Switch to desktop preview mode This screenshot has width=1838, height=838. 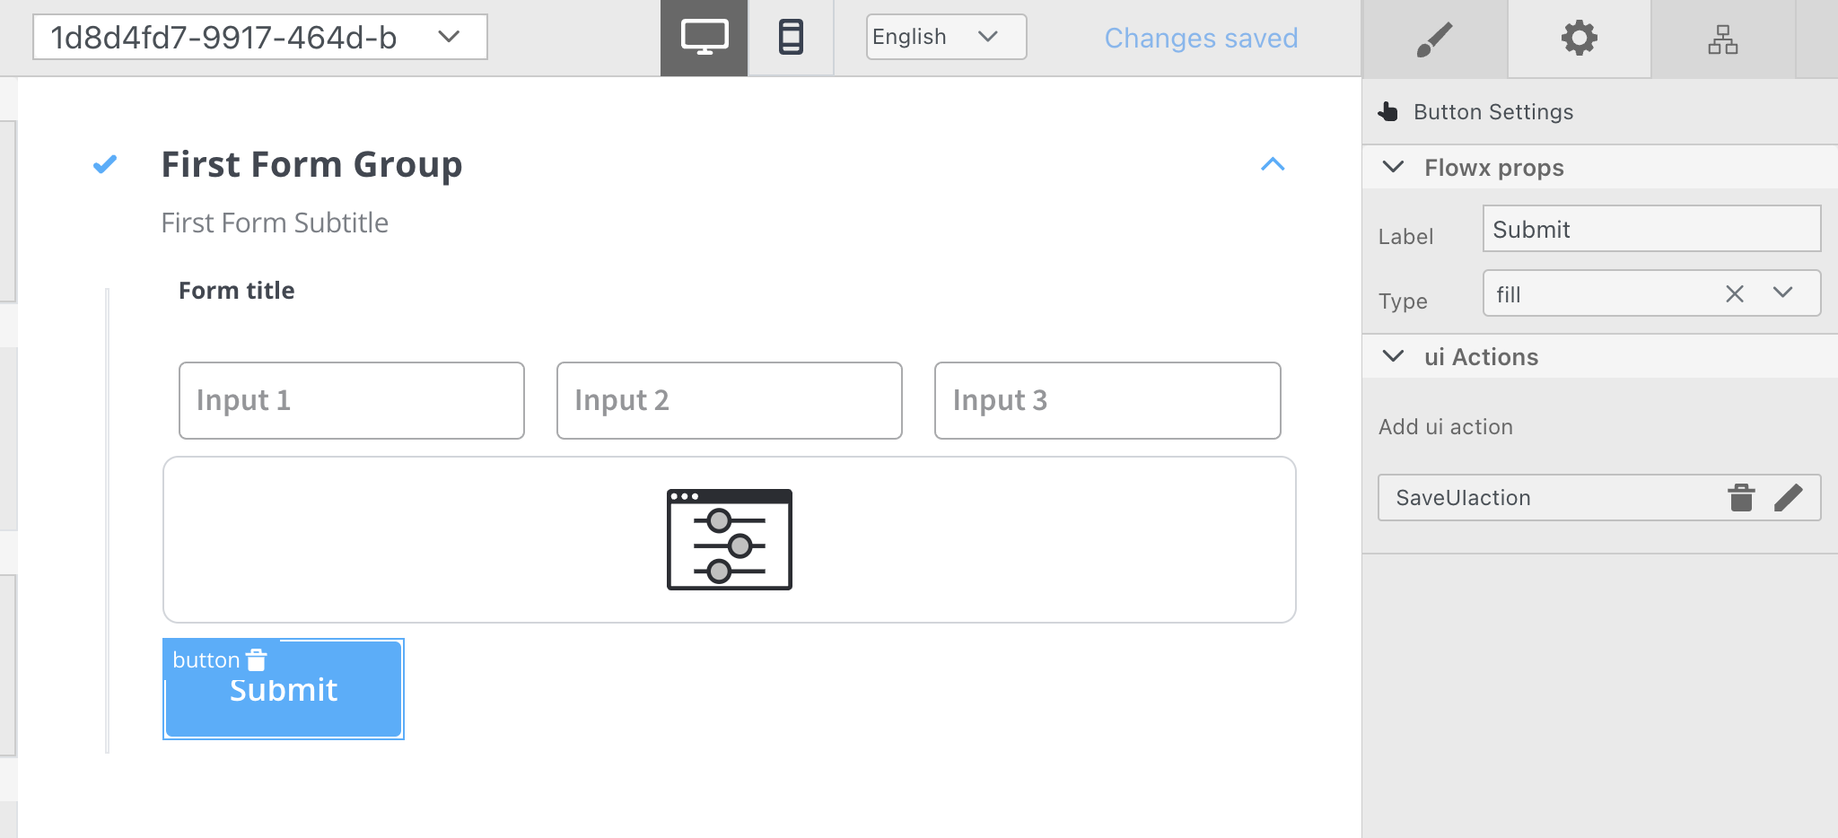(704, 38)
